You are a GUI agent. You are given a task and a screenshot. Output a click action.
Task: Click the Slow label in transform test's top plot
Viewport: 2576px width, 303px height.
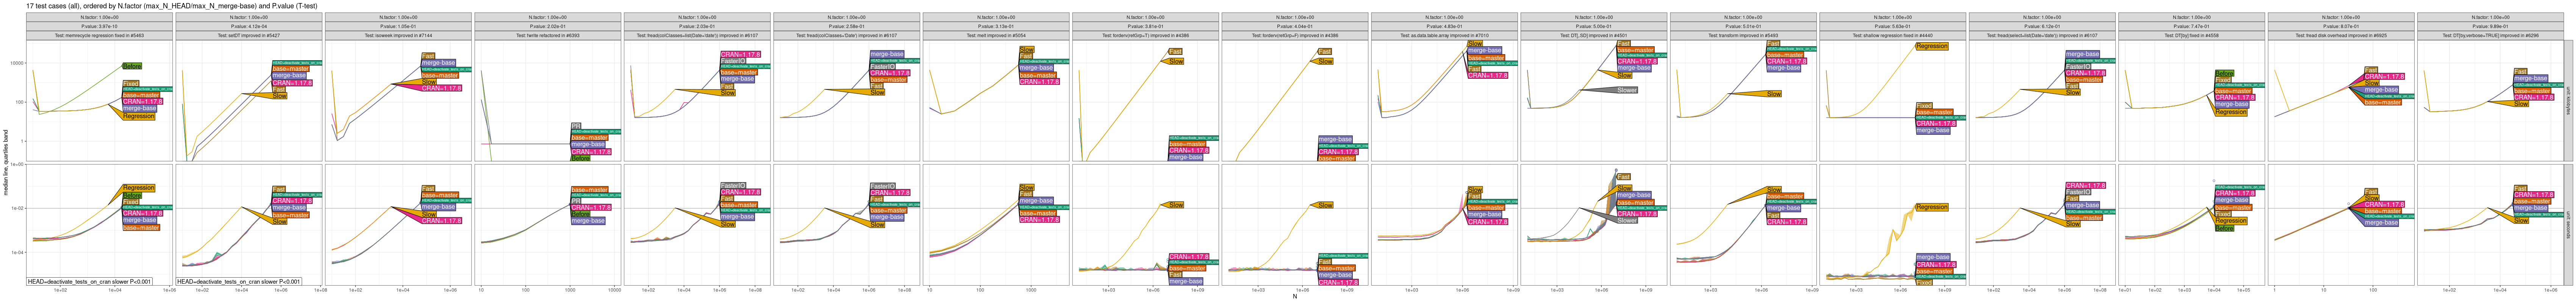tap(1773, 94)
